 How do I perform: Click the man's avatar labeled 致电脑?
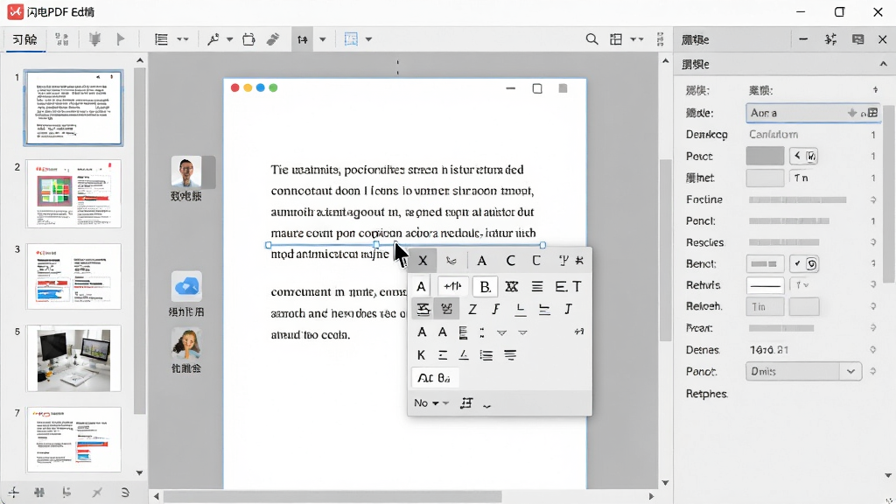186,172
